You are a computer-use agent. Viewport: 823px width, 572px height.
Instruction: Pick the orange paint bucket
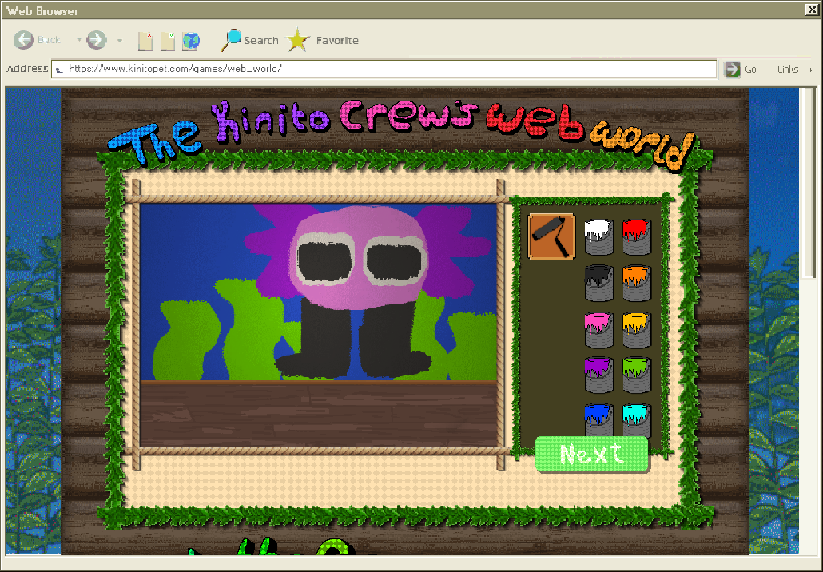click(x=637, y=283)
